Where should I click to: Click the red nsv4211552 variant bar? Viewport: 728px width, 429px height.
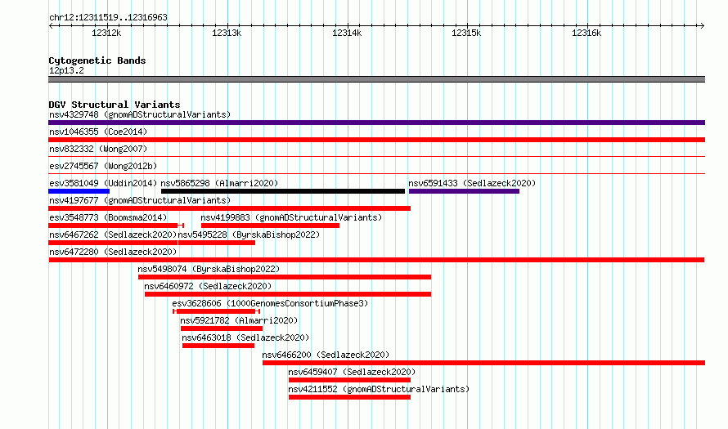349,397
